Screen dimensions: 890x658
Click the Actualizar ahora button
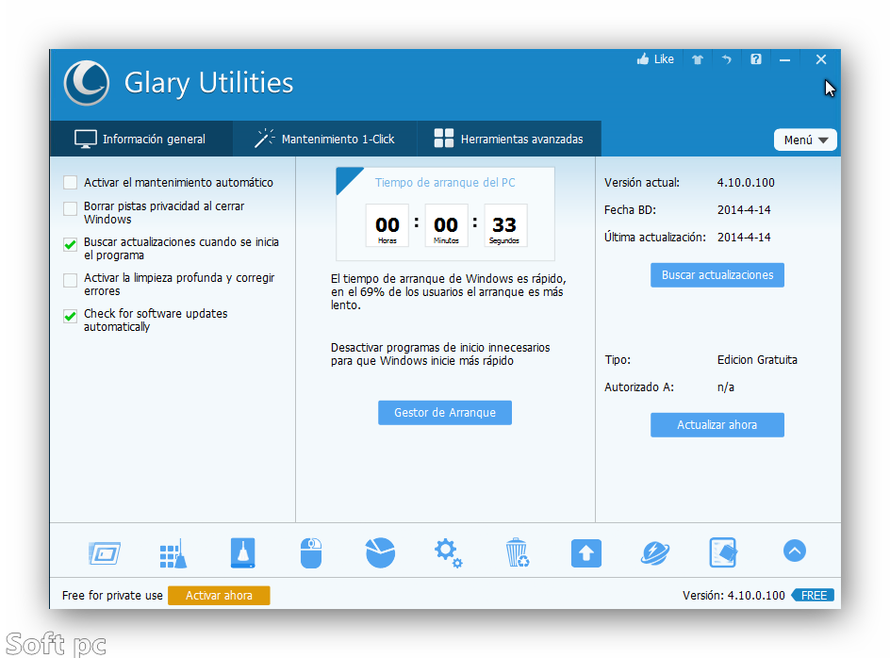(717, 424)
